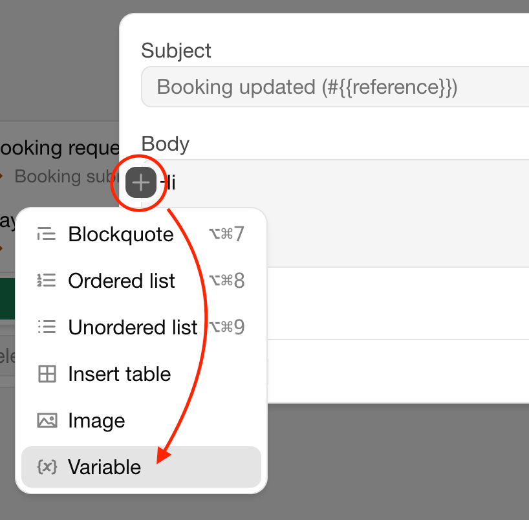
Task: Click the dimmed Booking request text behind dialog
Action: pyautogui.click(x=59, y=148)
